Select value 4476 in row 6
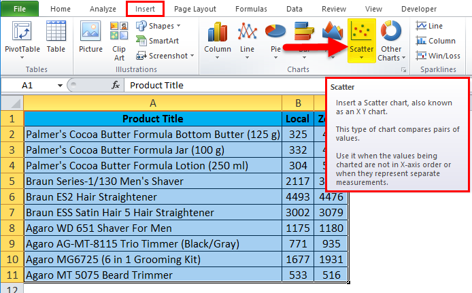Viewport: 472px width, 293px height. coord(331,197)
